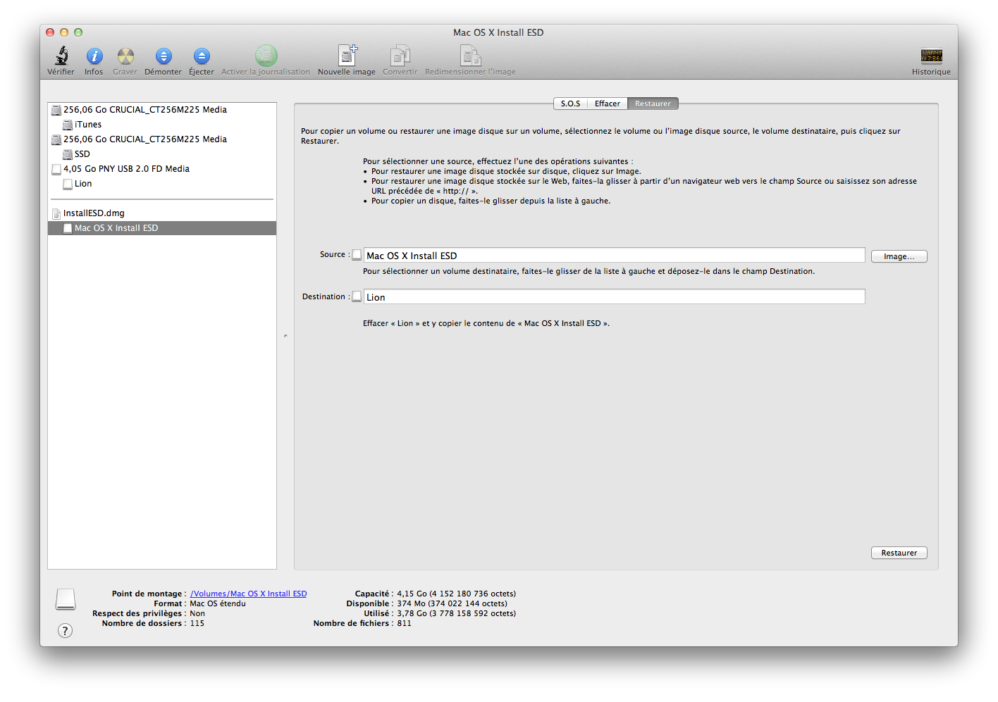Viewport: 998px width, 702px height.
Task: Click in the Source input field
Action: pos(613,256)
